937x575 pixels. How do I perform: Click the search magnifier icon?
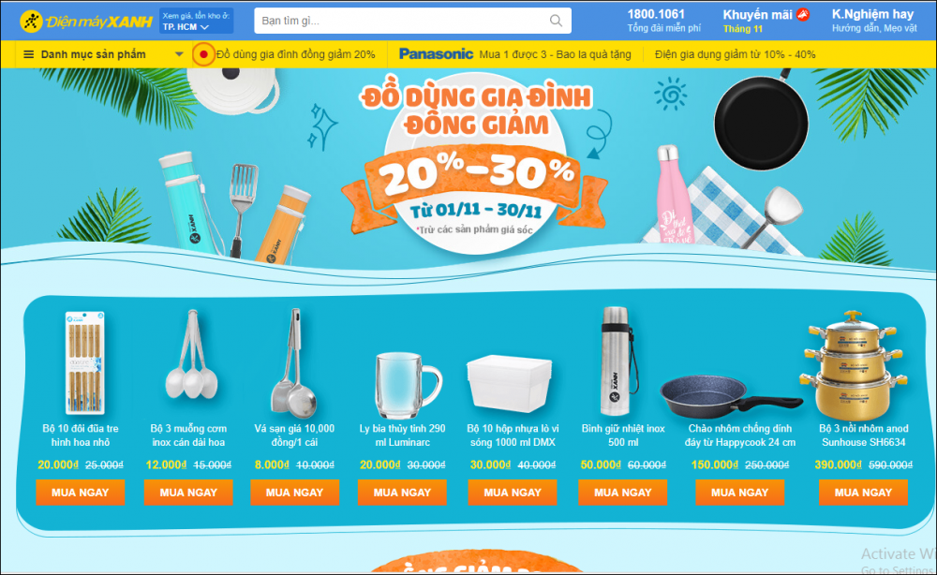[x=556, y=21]
